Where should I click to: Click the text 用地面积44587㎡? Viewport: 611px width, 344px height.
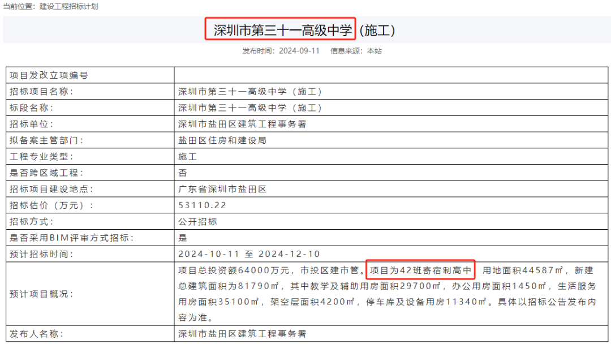click(x=523, y=270)
